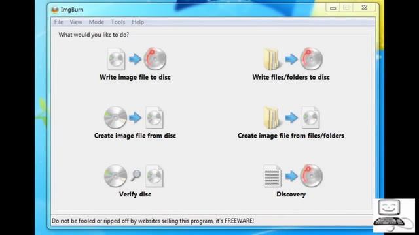Open the View menu

click(76, 22)
